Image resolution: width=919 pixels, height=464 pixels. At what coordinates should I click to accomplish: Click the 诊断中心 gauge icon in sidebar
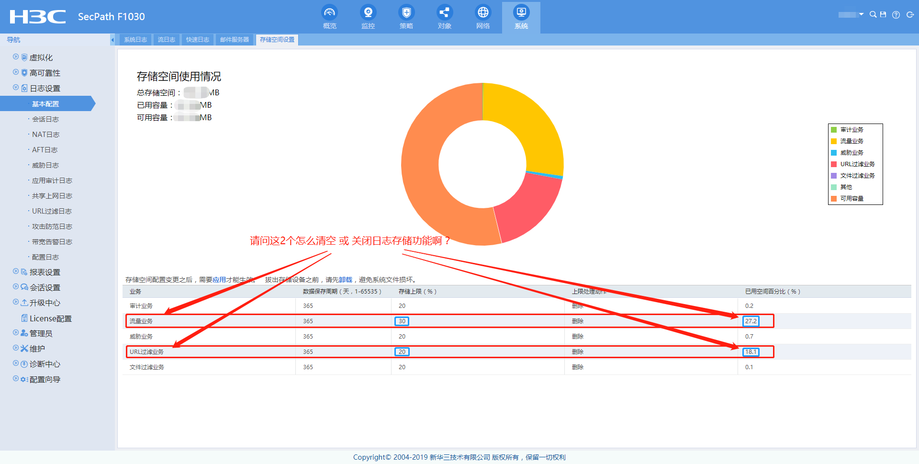(x=24, y=364)
